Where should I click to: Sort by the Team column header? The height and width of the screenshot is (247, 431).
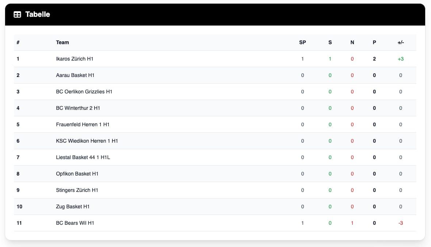coord(62,42)
